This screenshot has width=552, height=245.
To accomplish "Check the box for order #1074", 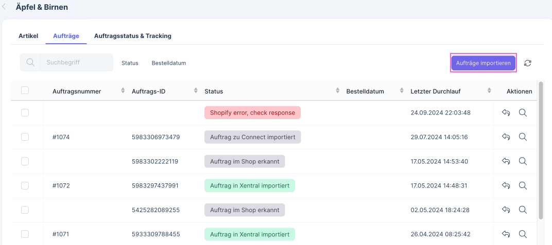I will (25, 137).
